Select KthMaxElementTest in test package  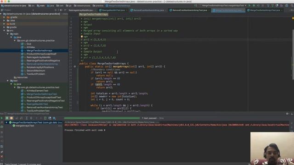point(37,91)
